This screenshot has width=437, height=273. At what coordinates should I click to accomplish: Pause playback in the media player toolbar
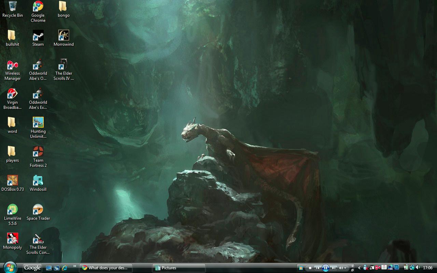click(325, 268)
